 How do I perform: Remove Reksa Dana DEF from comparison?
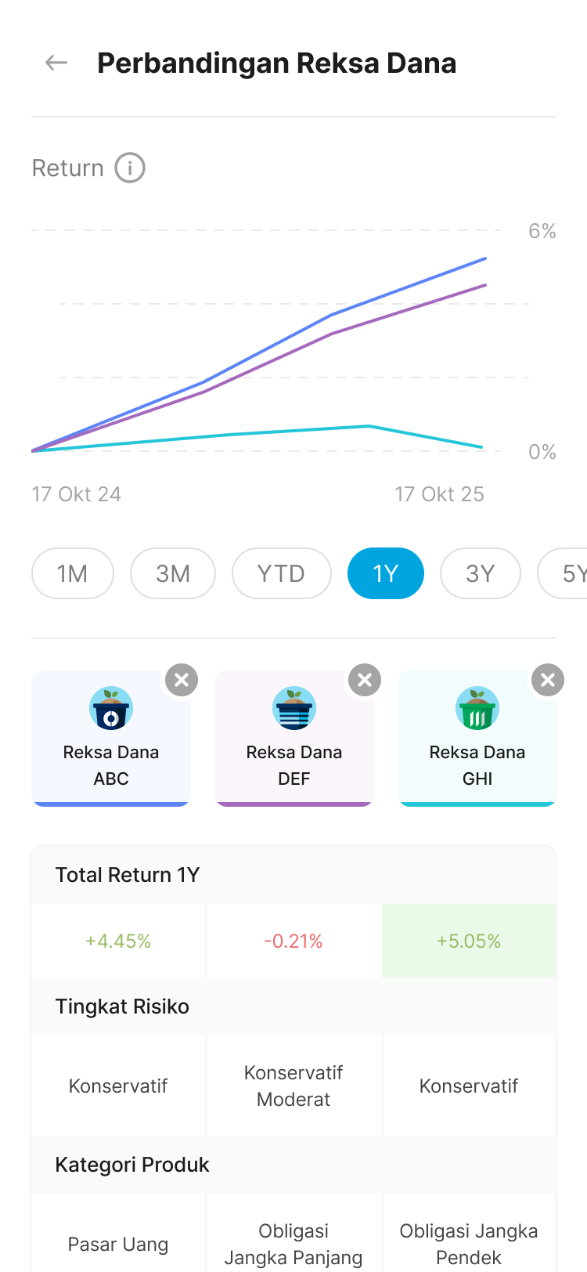[x=365, y=680]
